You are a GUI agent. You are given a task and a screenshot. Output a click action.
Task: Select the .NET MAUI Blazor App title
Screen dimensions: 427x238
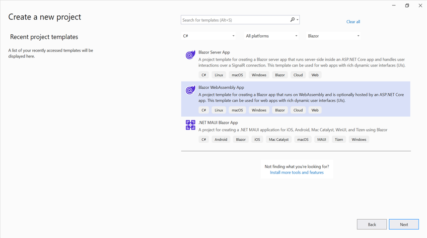pyautogui.click(x=218, y=122)
